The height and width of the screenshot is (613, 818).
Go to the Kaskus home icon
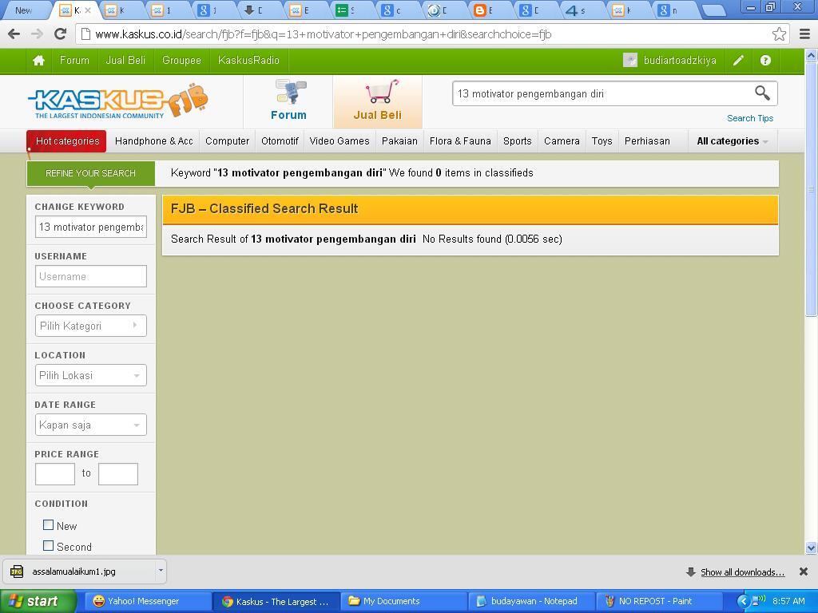(38, 61)
